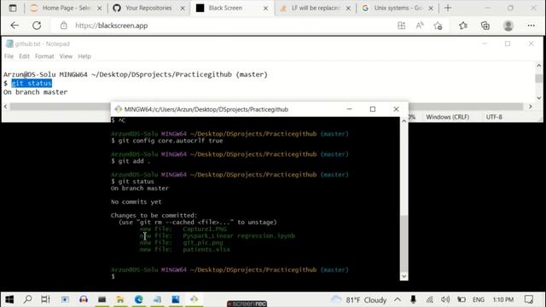The image size is (546, 307).
Task: Select the Black Screen tab
Action: point(231,8)
